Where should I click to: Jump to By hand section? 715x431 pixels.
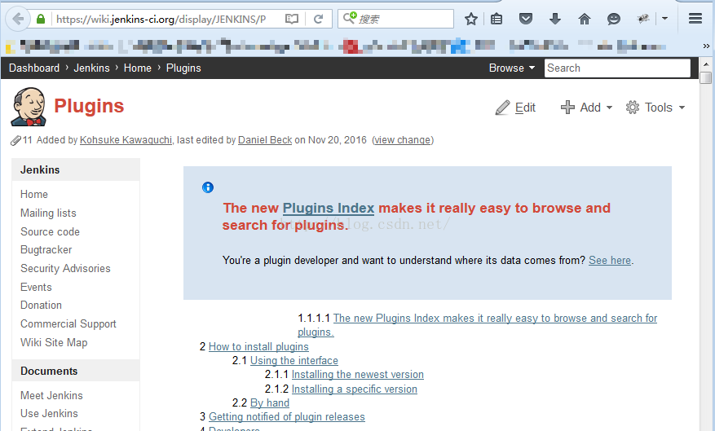[x=270, y=402]
